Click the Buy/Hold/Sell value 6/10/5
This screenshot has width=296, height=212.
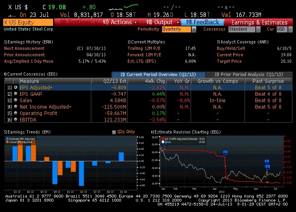tap(284, 48)
